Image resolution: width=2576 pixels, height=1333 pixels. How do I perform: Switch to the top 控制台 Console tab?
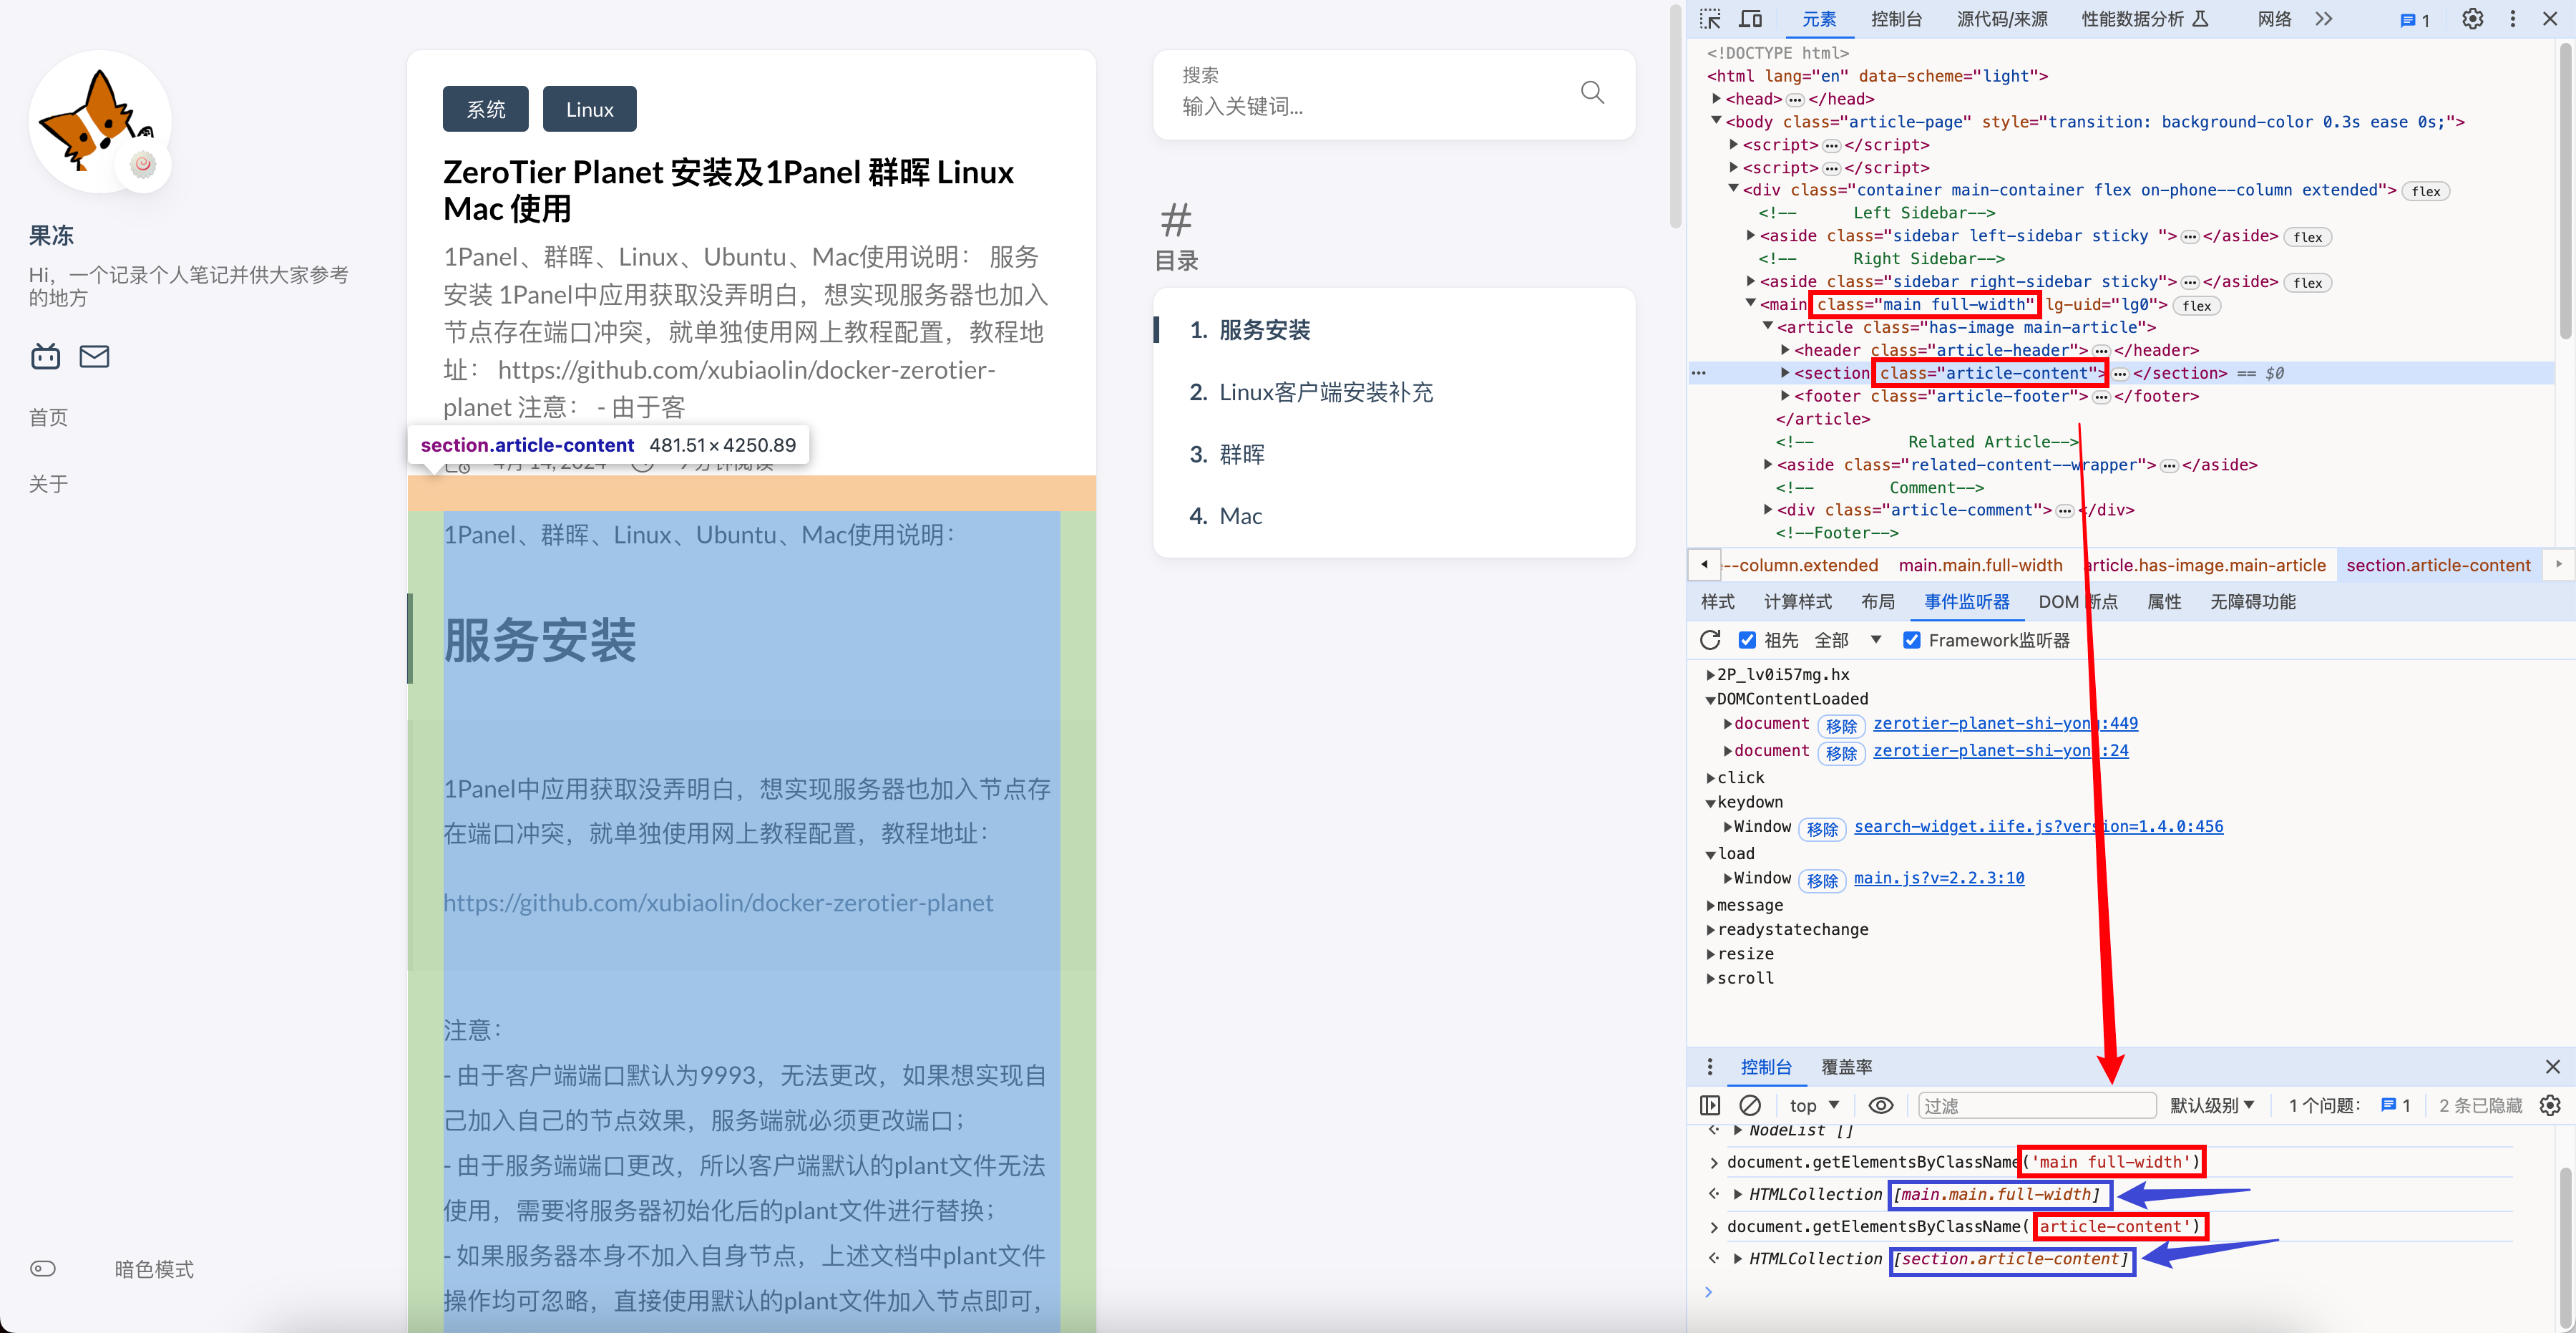[1896, 19]
